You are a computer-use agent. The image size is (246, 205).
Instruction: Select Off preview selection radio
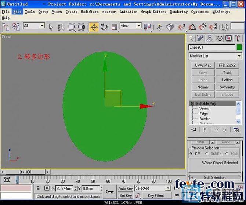[191, 154]
